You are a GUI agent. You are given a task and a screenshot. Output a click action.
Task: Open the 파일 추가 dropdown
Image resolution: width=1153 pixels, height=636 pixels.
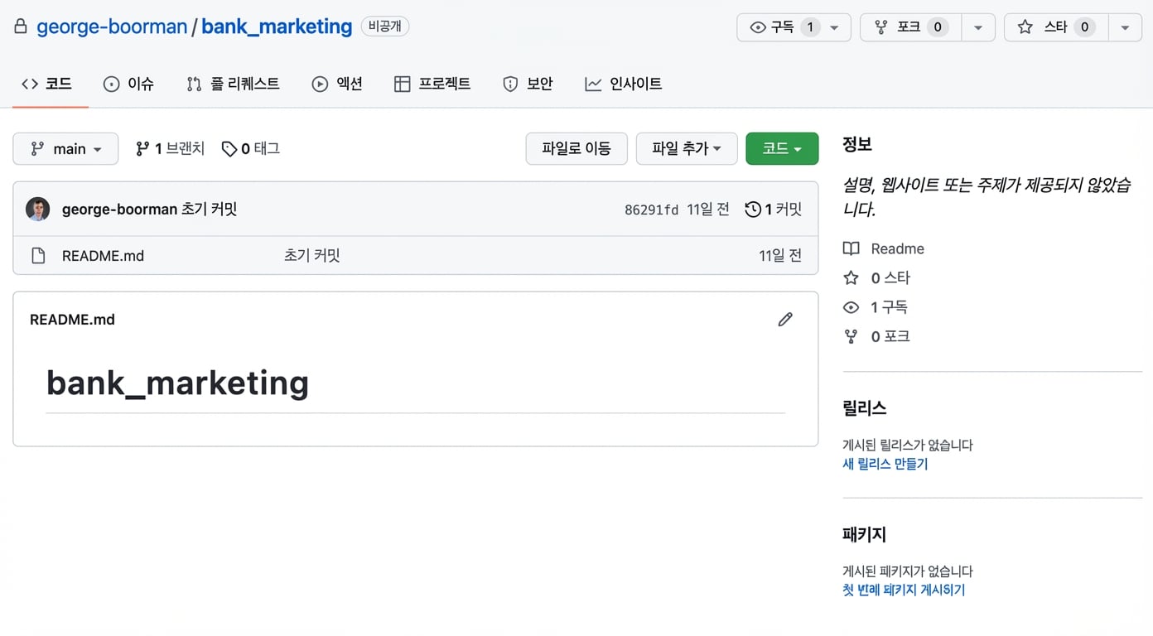pos(687,149)
